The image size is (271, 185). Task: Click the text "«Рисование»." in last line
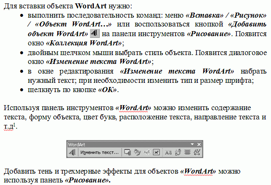click(88, 180)
